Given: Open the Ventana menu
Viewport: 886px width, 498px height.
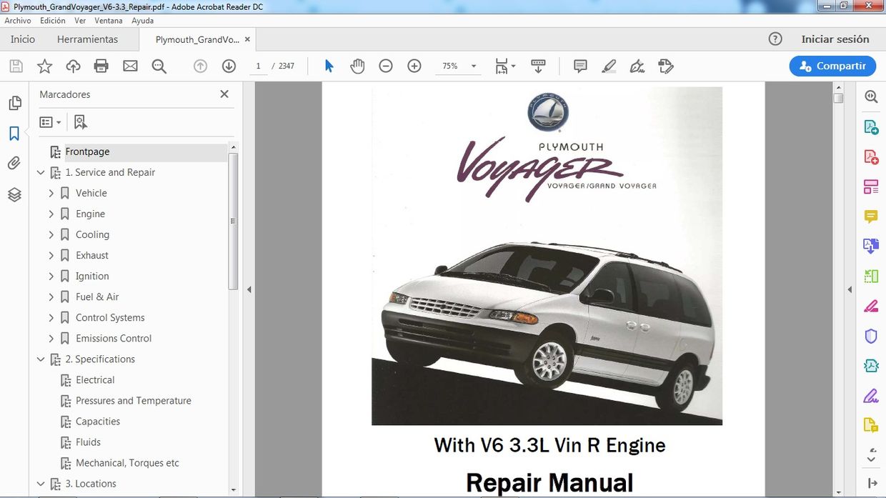Looking at the screenshot, I should click(109, 21).
